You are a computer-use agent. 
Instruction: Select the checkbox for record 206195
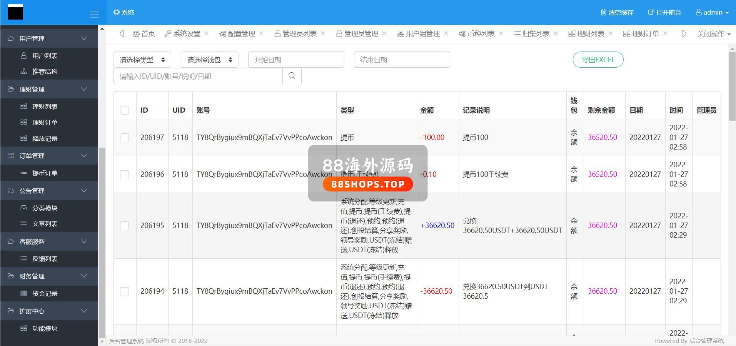pyautogui.click(x=125, y=226)
